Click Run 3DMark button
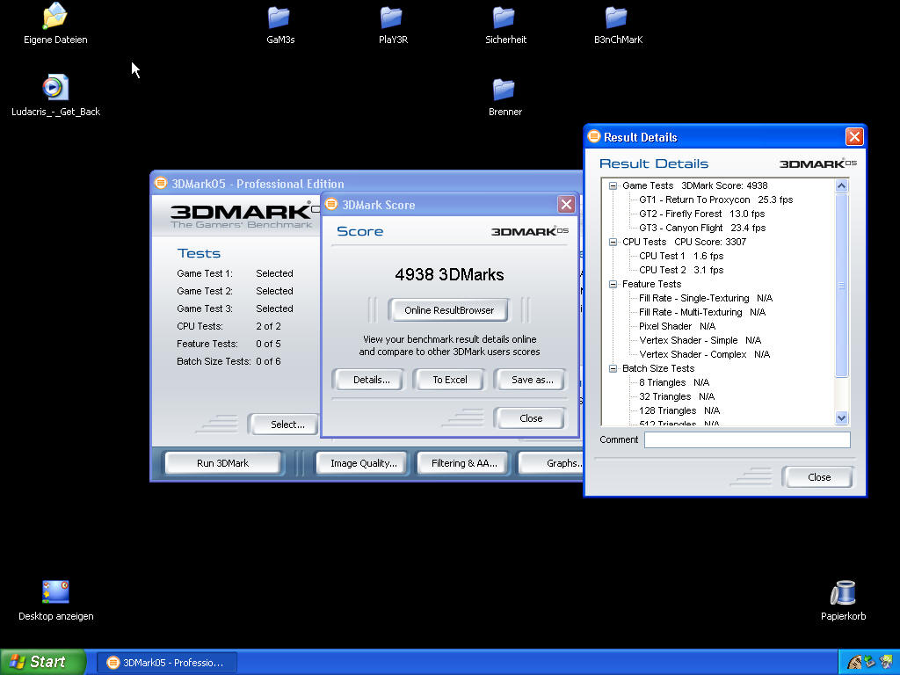900x675 pixels. point(222,463)
